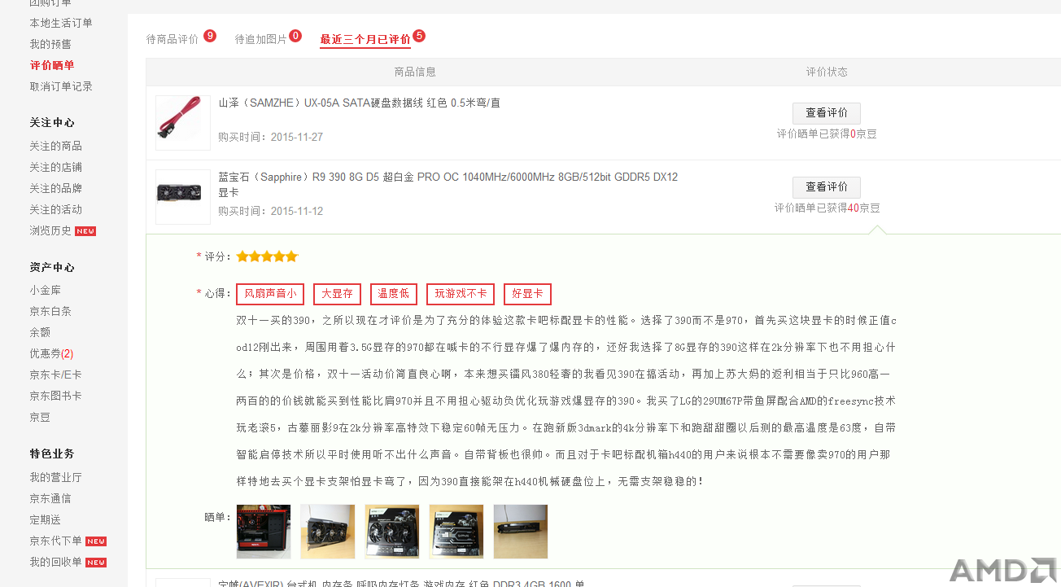1061x587 pixels.
Task: Open 关注的品牌 in sidebar
Action: point(56,188)
